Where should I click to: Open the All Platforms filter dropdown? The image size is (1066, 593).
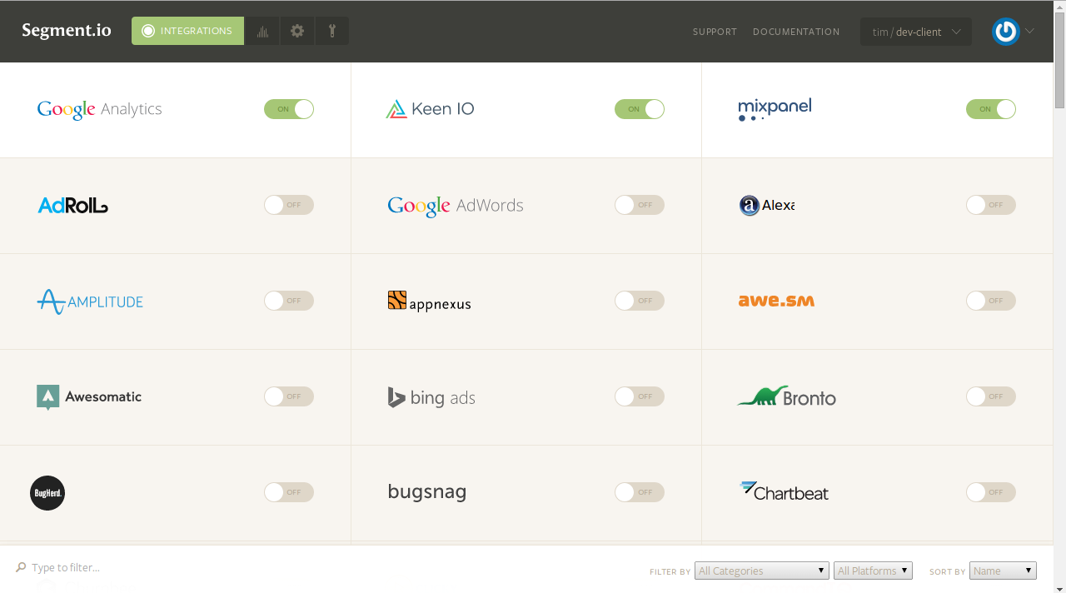[873, 571]
